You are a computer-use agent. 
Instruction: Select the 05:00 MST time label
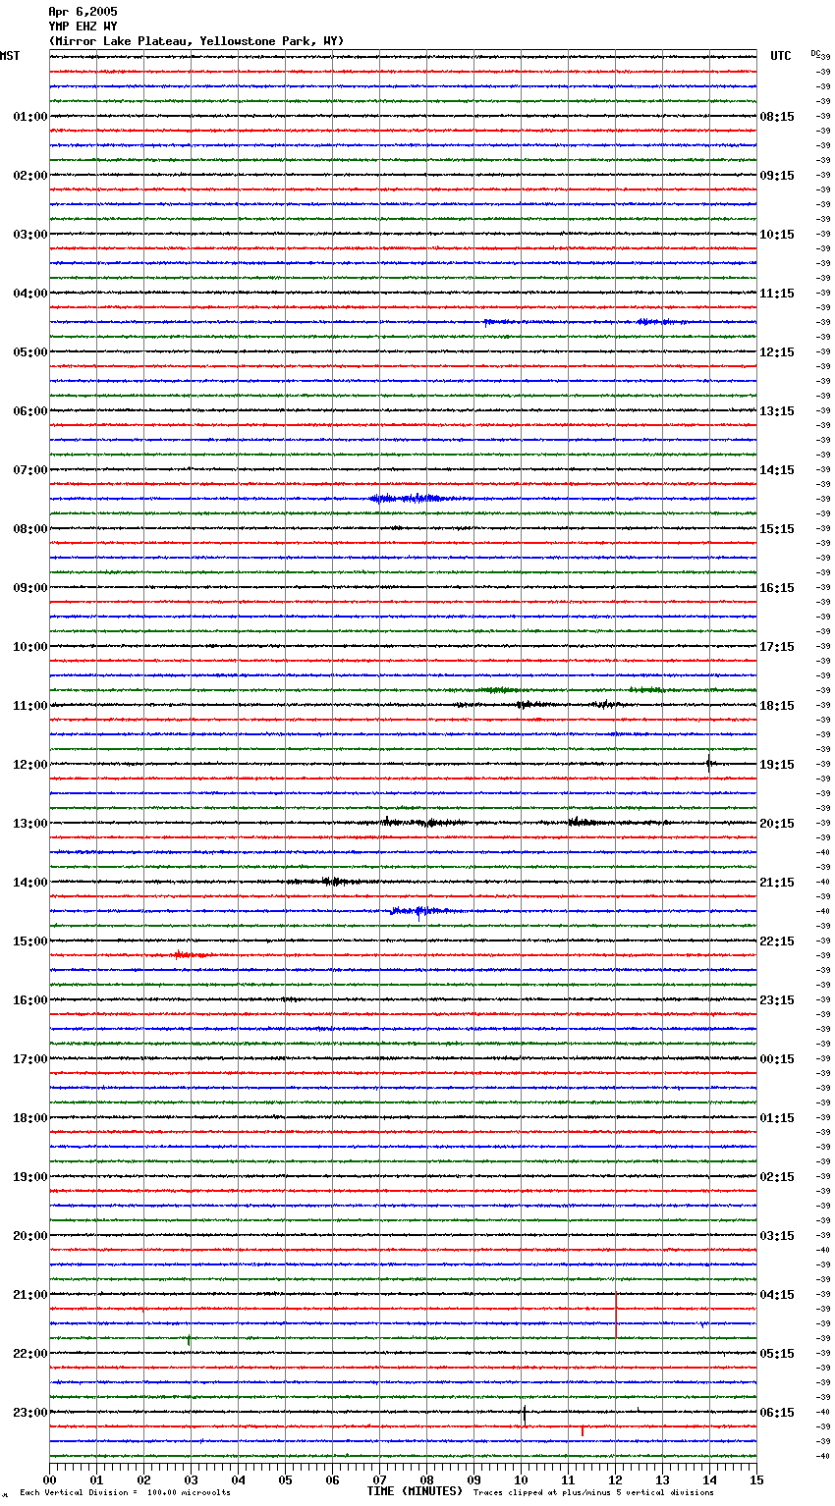tap(30, 352)
